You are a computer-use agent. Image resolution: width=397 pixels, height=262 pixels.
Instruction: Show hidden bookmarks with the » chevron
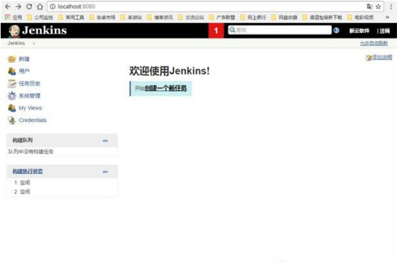387,17
